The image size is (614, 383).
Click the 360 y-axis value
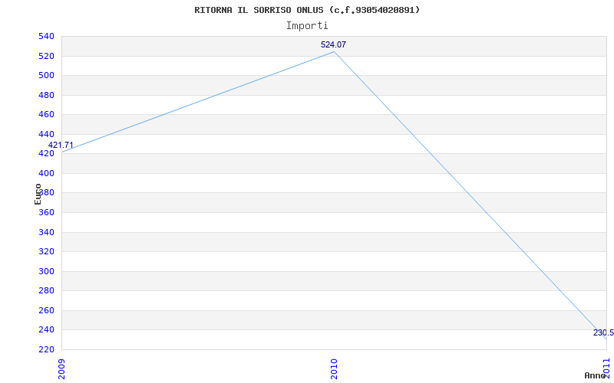pyautogui.click(x=46, y=213)
